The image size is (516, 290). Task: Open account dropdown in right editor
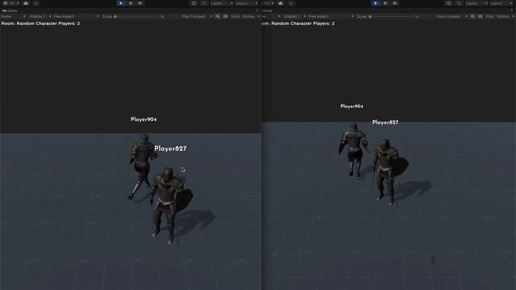(x=268, y=3)
